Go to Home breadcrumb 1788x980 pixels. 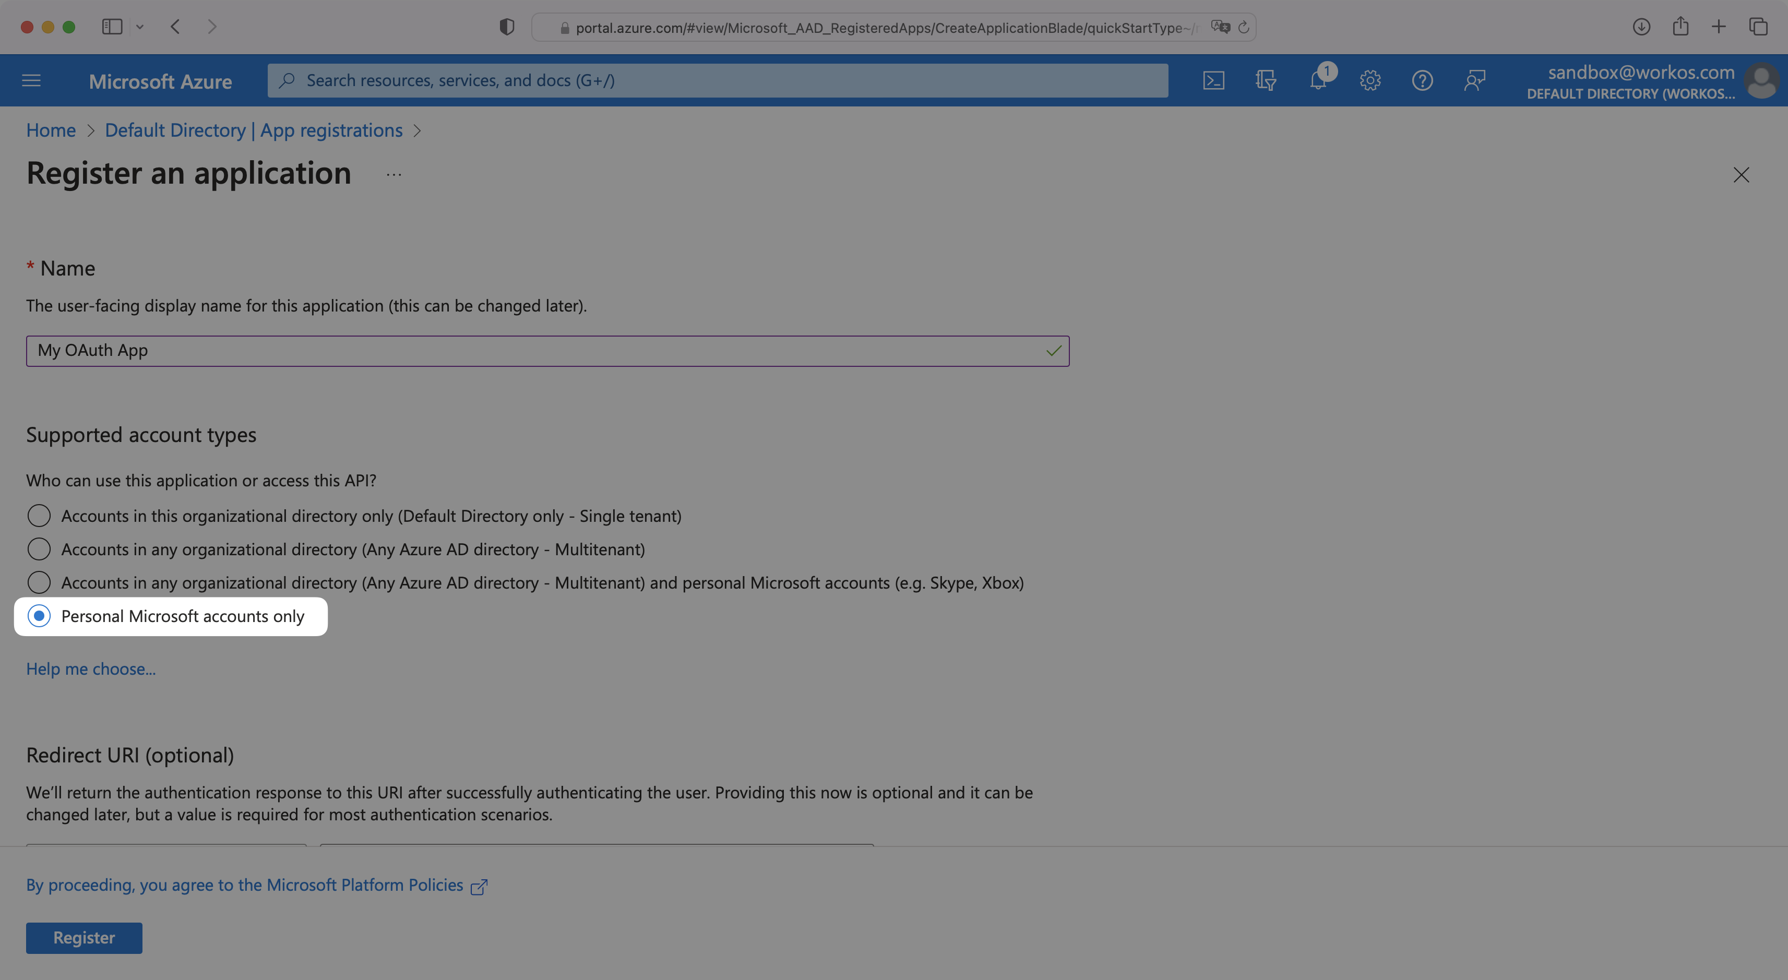coord(51,130)
